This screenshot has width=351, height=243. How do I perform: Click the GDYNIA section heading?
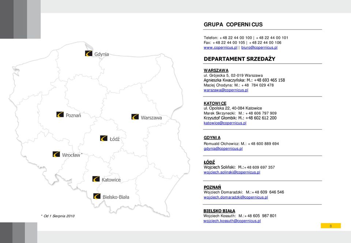coord(212,138)
